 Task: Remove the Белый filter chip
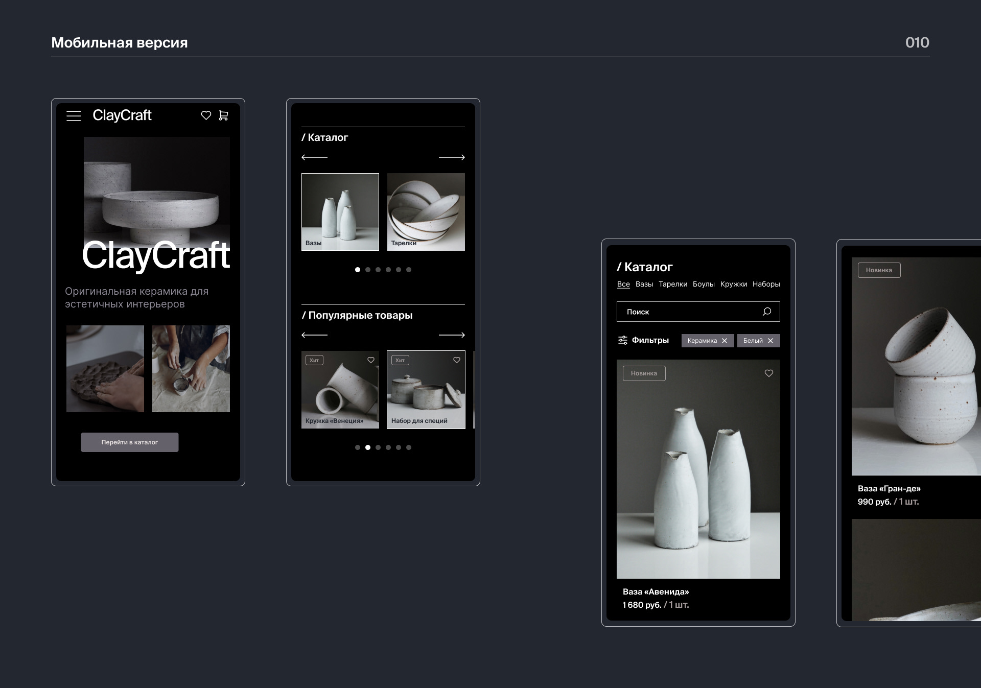point(770,341)
